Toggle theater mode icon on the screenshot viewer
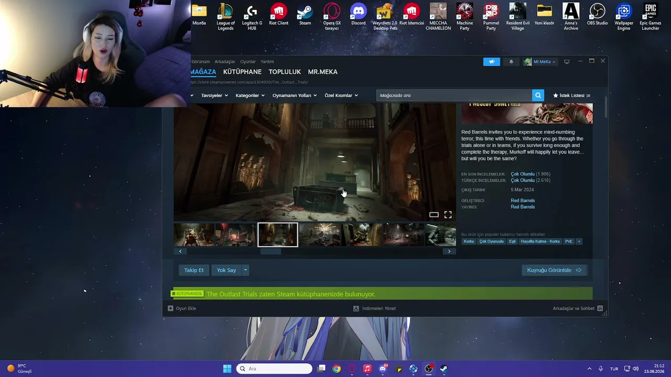 click(434, 215)
